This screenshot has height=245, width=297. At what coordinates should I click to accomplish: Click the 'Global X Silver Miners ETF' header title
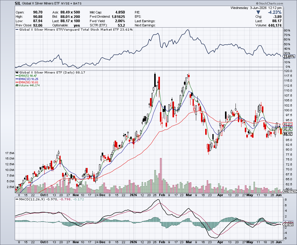coord(41,3)
